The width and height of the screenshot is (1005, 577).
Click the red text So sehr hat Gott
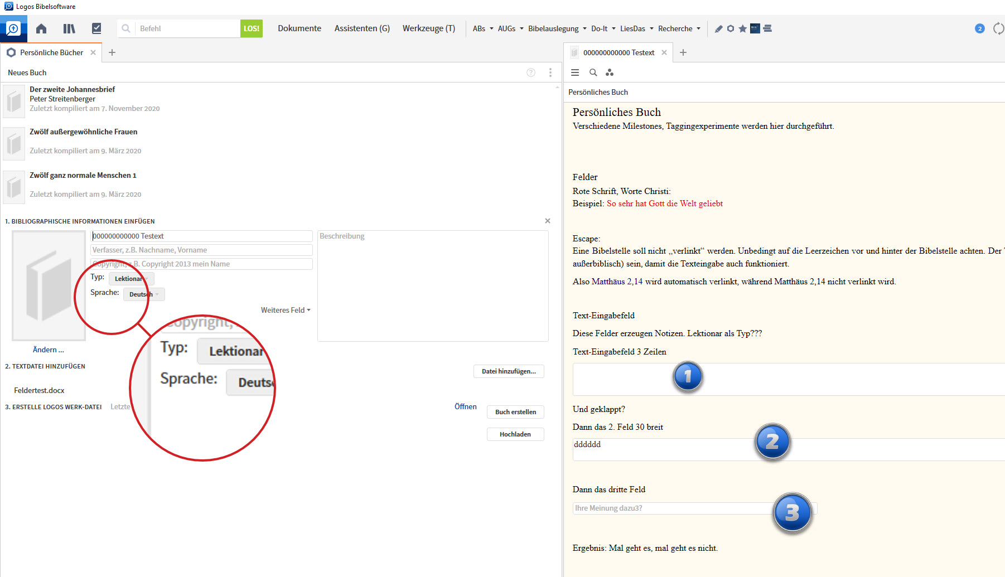[665, 203]
